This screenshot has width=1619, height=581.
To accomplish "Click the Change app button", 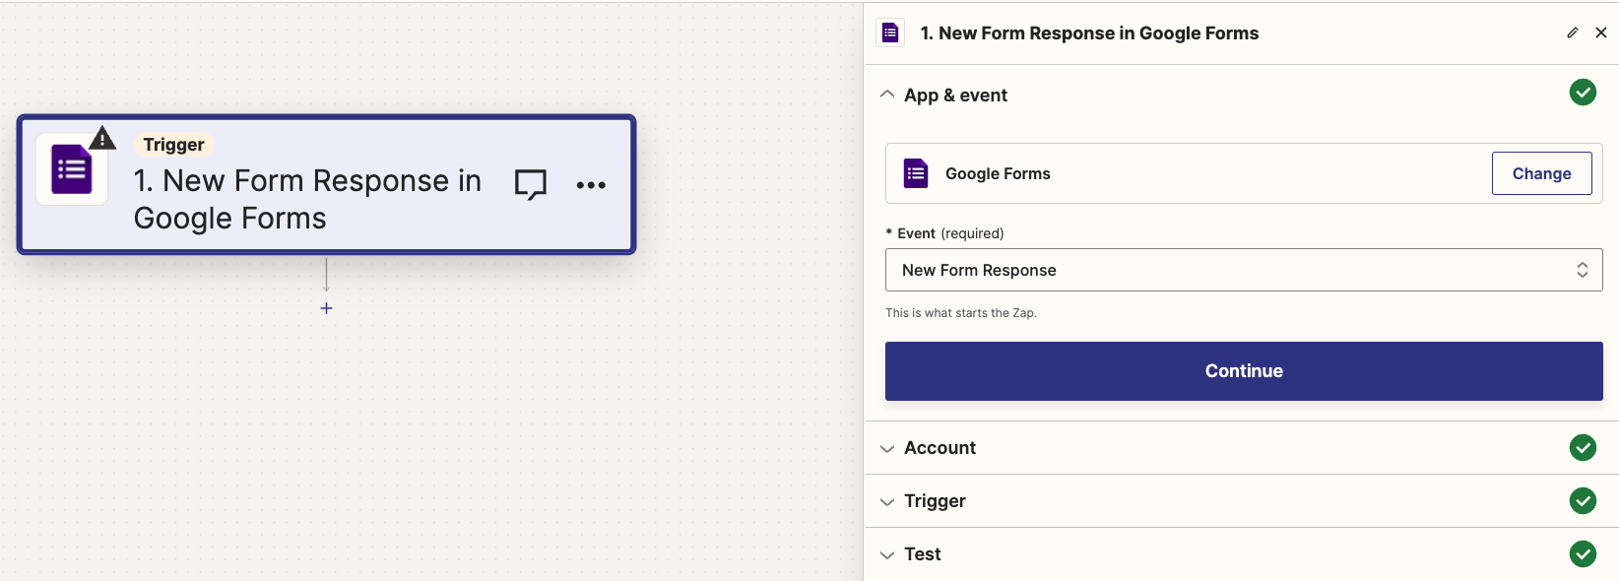I will coord(1541,173).
